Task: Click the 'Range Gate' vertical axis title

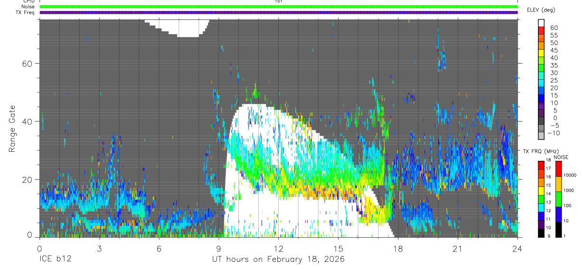Action: [x=11, y=128]
